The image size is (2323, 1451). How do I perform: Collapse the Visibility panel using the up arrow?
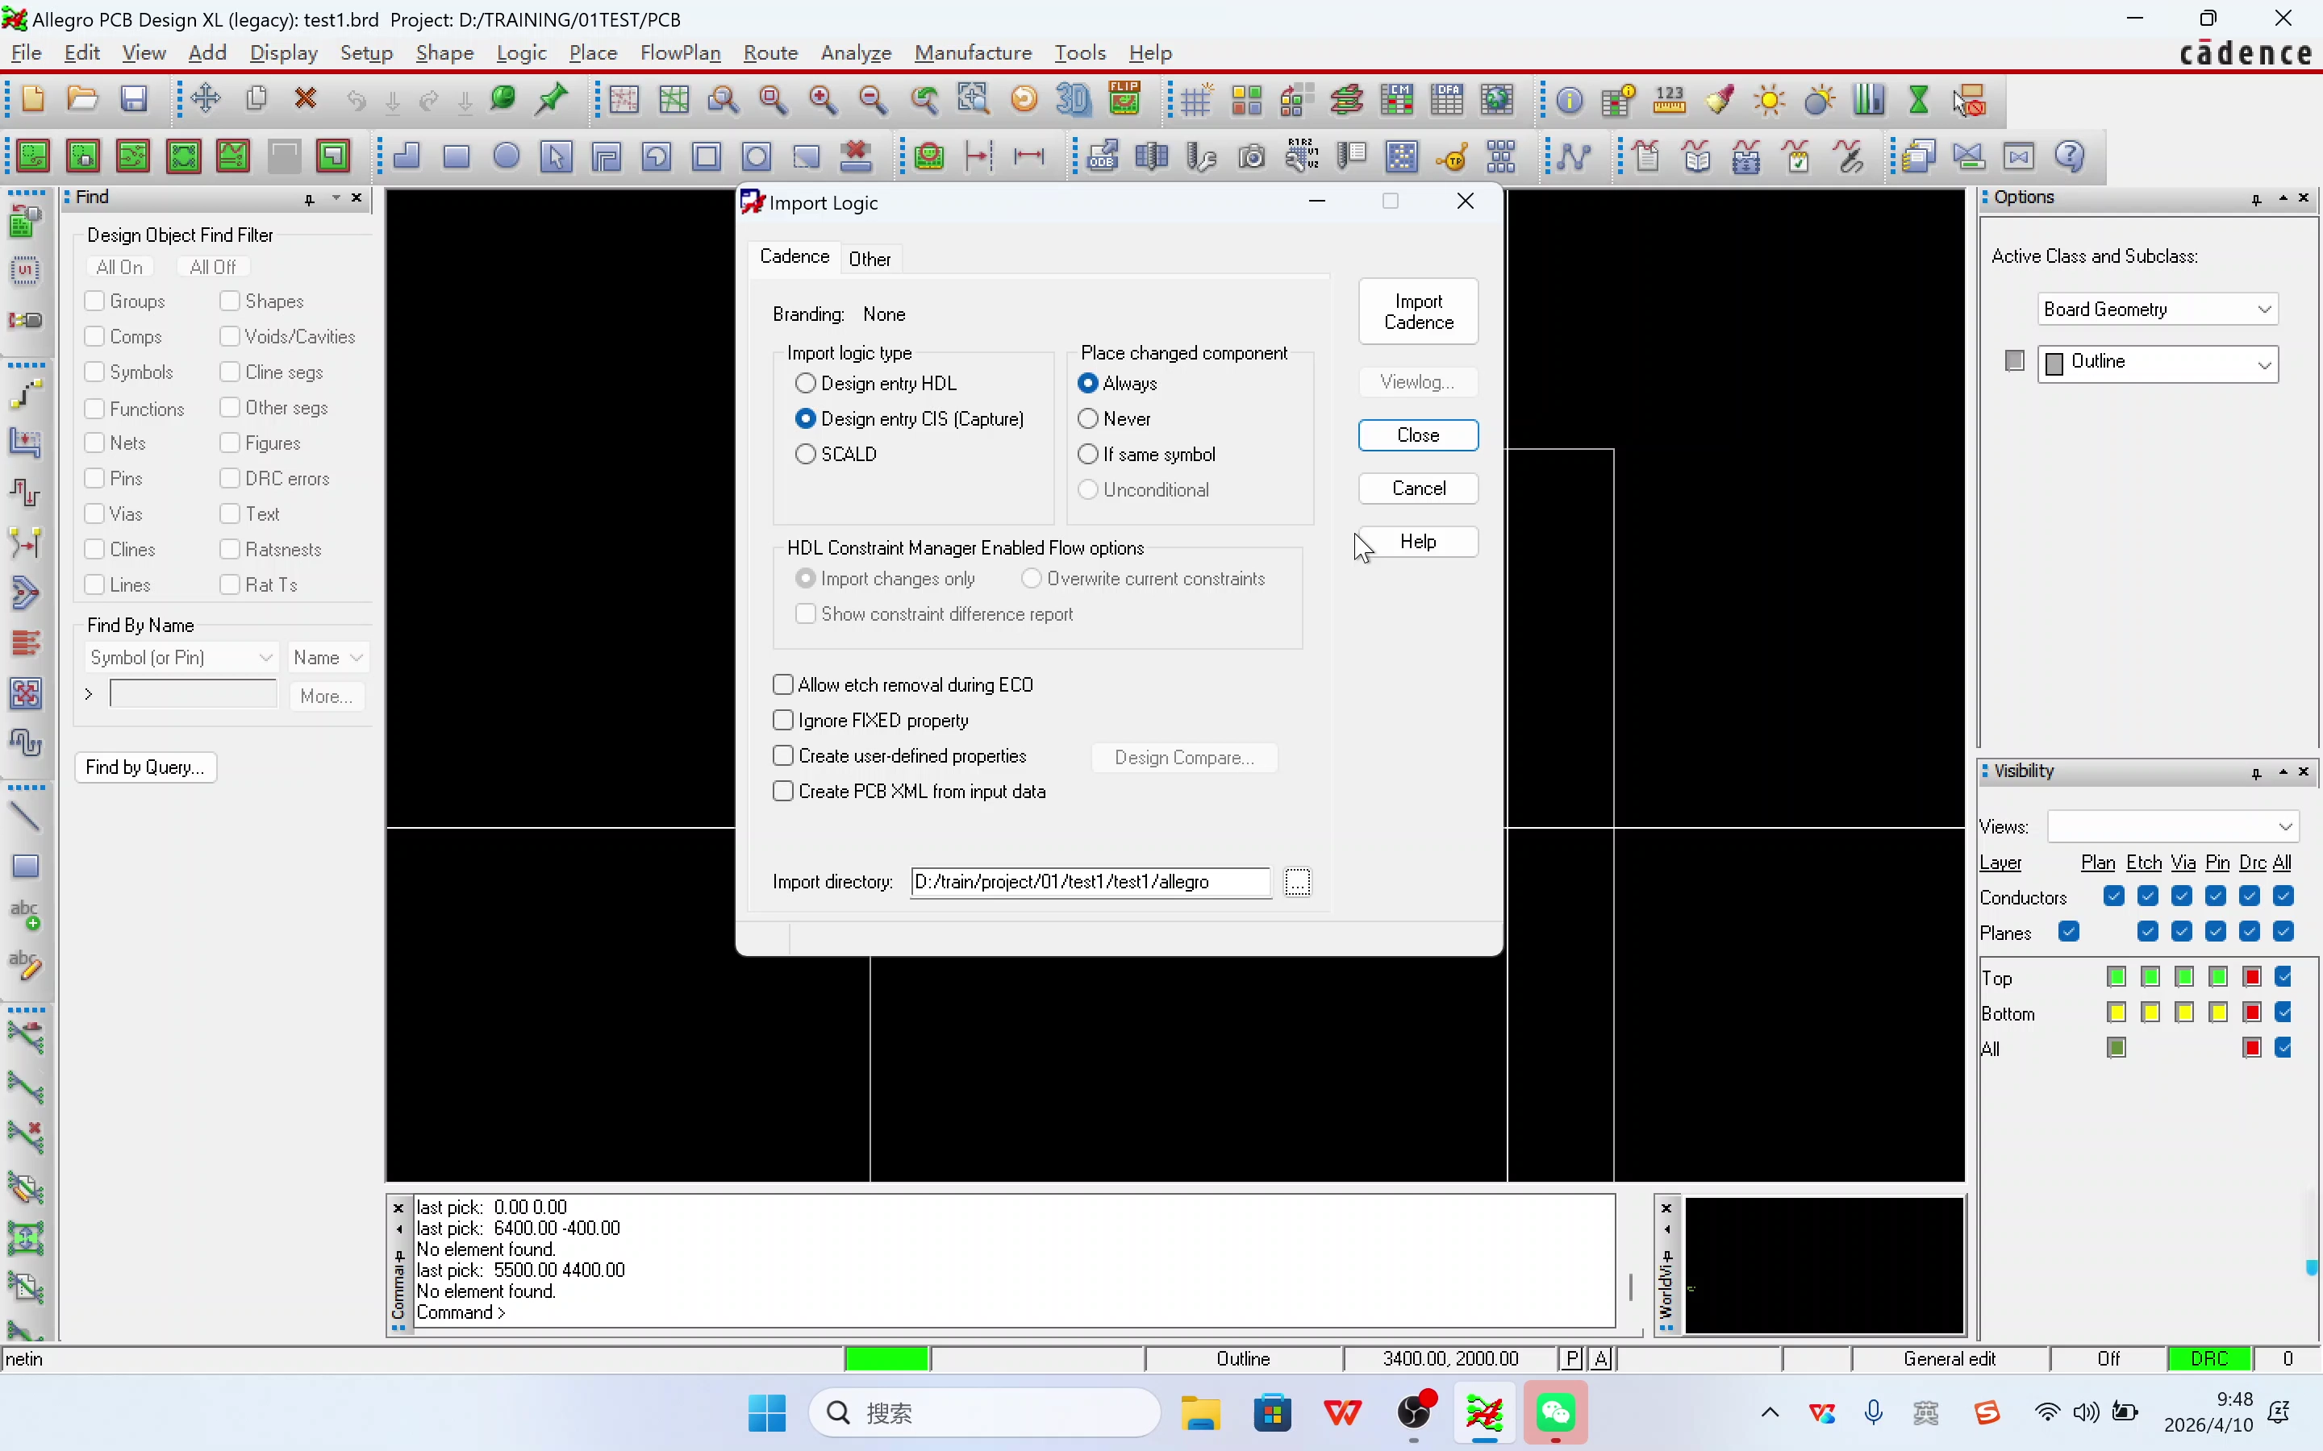[x=2283, y=771]
